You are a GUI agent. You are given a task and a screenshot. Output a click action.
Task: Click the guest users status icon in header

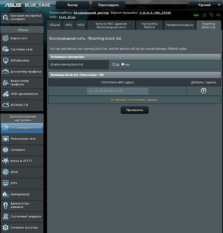[x=204, y=15]
